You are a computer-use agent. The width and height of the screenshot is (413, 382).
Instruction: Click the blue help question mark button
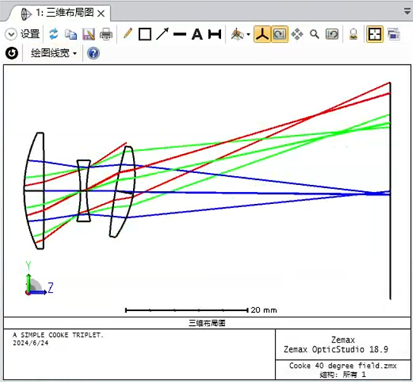point(93,53)
